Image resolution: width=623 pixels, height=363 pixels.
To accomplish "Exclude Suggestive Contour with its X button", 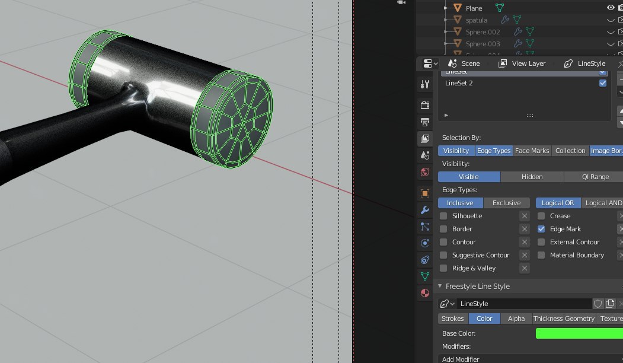I will pyautogui.click(x=525, y=255).
